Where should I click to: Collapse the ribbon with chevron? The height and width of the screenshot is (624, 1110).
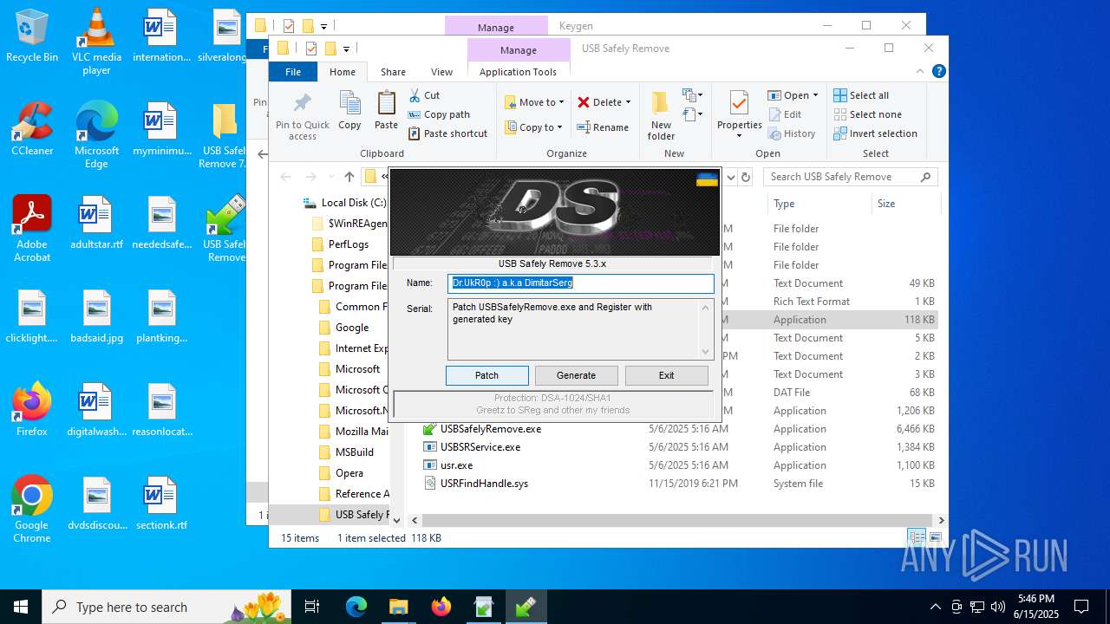(920, 72)
